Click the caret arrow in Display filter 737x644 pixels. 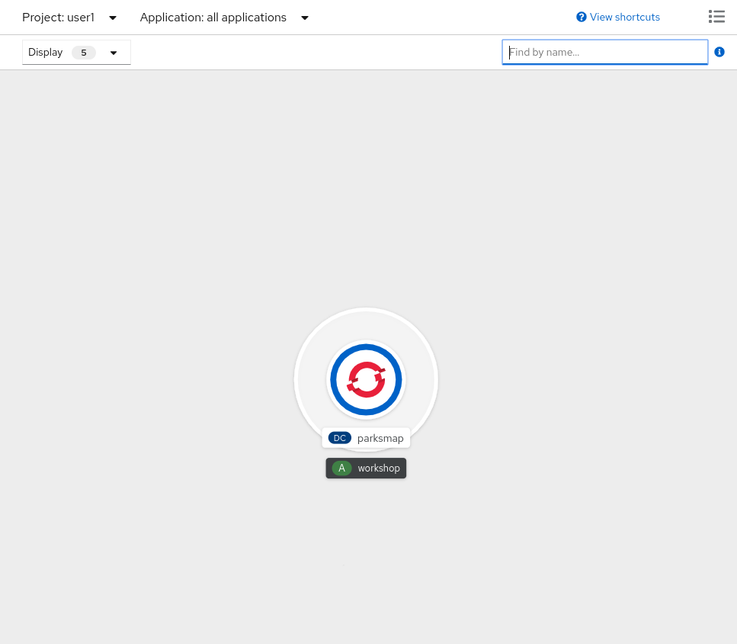[x=114, y=53]
